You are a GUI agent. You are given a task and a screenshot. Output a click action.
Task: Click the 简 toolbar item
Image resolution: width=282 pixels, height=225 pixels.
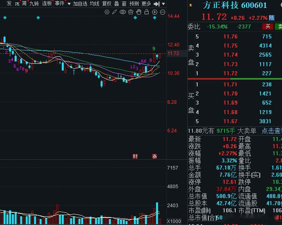[x=24, y=4]
